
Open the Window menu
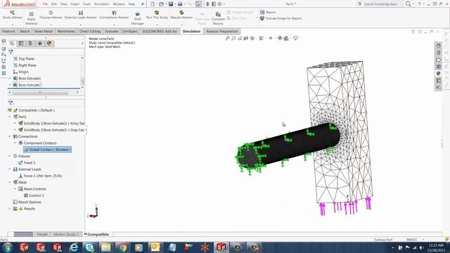point(119,4)
